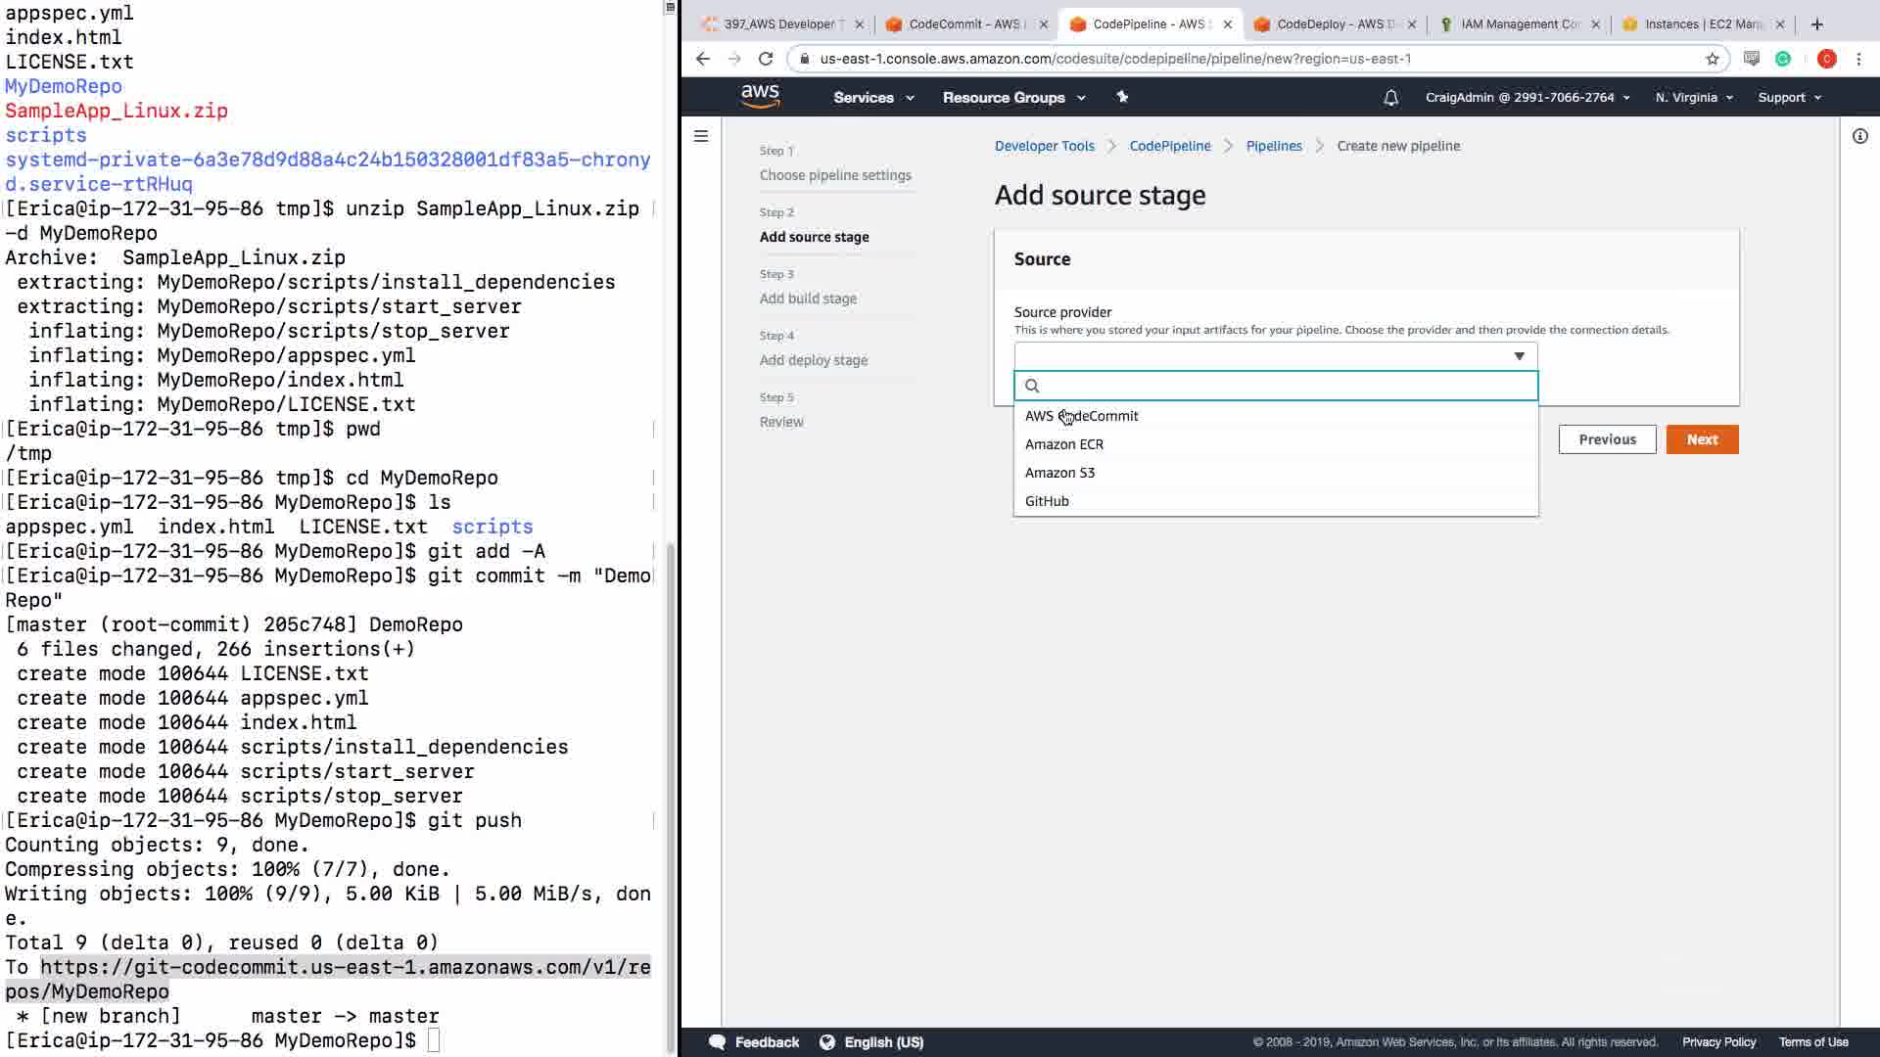Expand the Services dropdown
Screen dimensions: 1880x1057
pos(872,98)
